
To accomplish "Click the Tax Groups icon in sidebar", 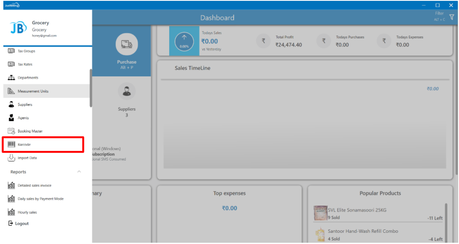I will point(12,51).
